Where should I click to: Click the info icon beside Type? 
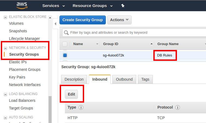coord(81,108)
